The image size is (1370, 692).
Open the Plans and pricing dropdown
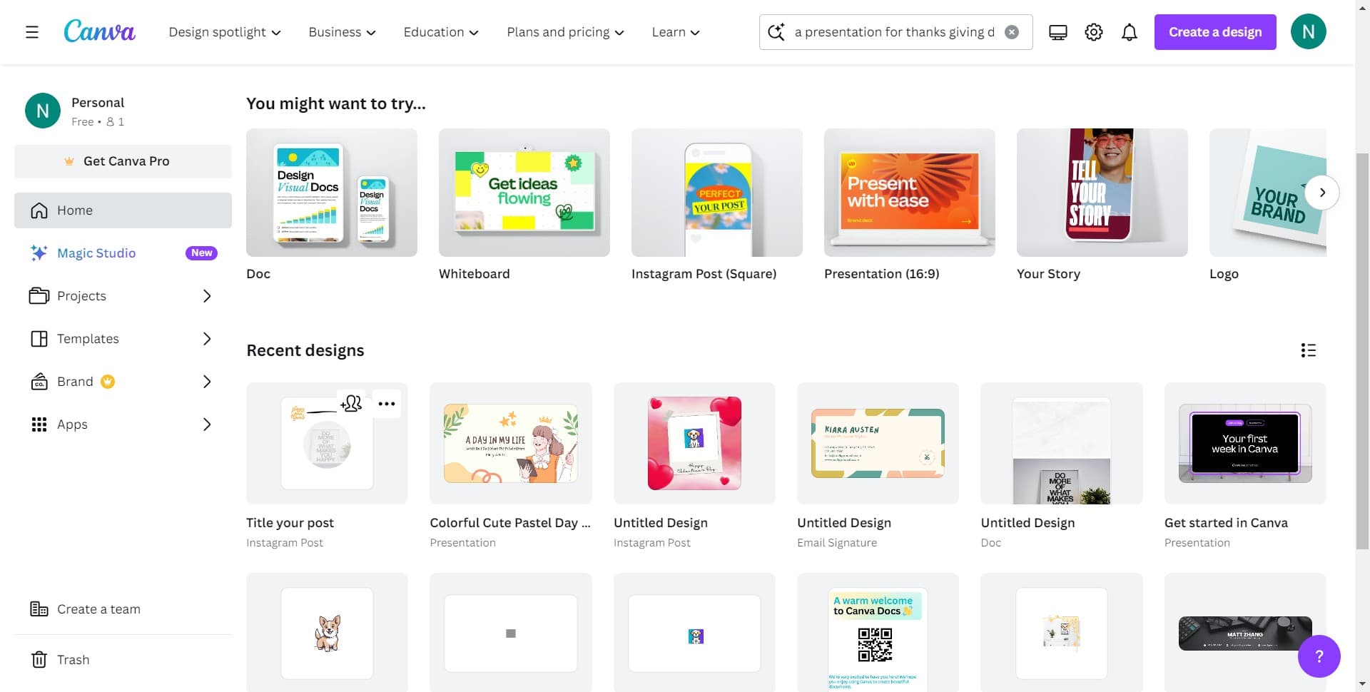click(565, 32)
